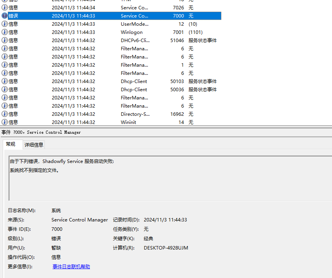Open the 事件日志联机帮助 link
This screenshot has width=332, height=278.
pyautogui.click(x=71, y=267)
